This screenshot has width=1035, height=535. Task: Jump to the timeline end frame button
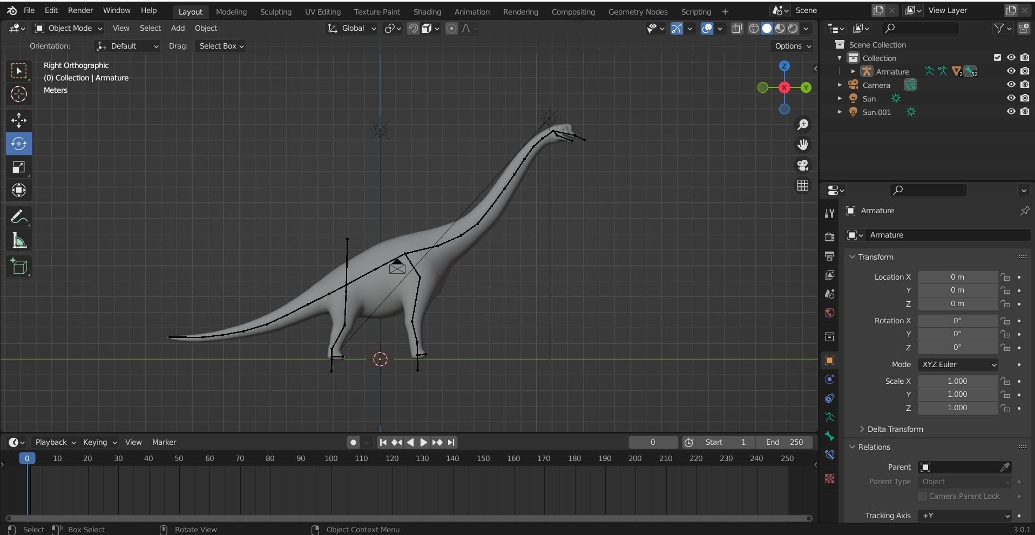tap(451, 442)
